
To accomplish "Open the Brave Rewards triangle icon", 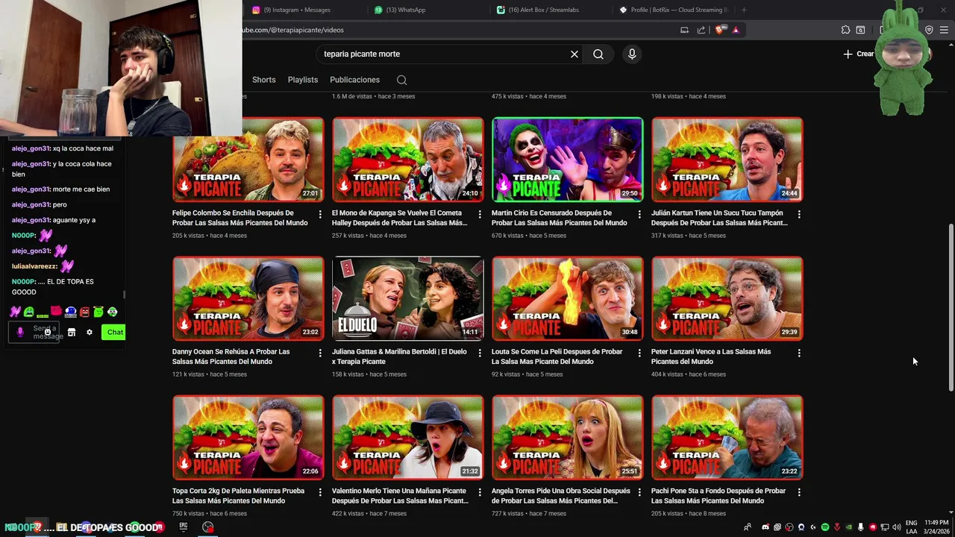I will [736, 30].
